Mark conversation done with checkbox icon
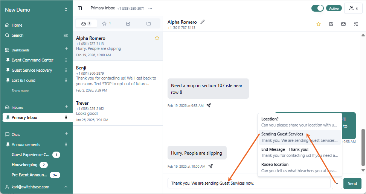The height and width of the screenshot is (194, 366). [331, 24]
